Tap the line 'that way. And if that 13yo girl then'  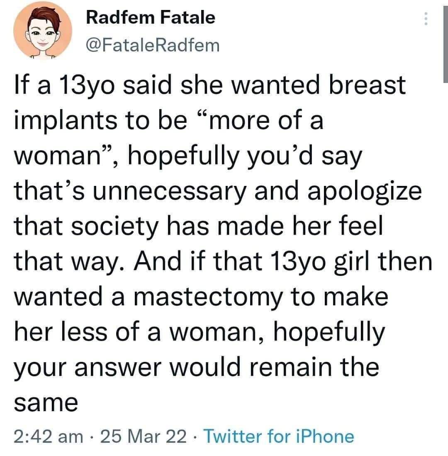[x=223, y=262]
